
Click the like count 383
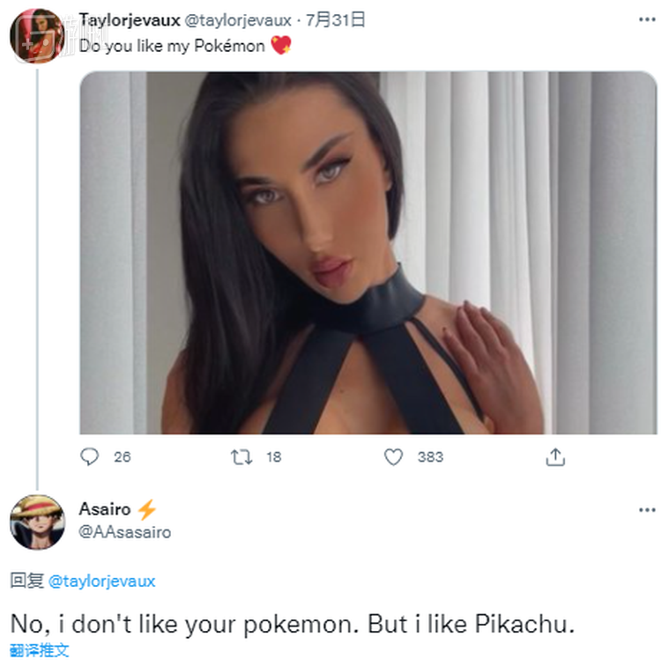pos(430,456)
